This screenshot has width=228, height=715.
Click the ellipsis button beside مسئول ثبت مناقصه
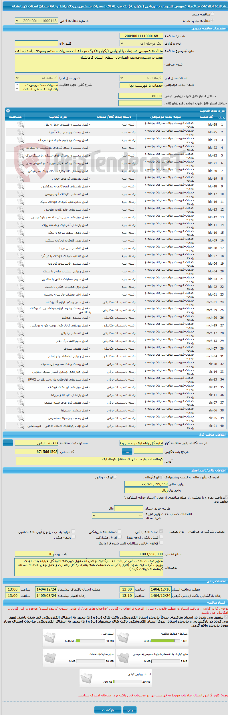[x=8, y=443]
